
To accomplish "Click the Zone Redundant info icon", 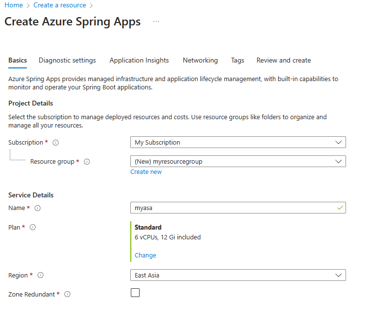I will coord(67,295).
